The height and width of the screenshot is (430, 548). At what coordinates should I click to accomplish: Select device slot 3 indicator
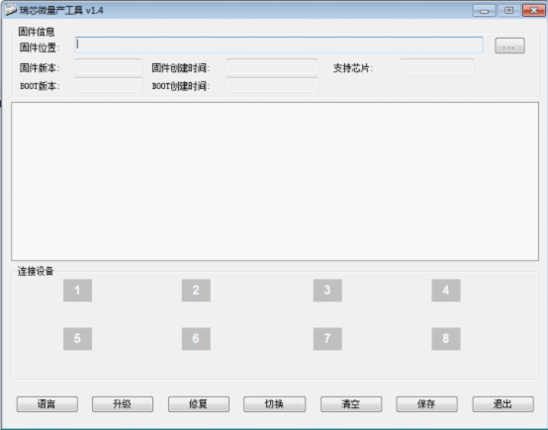327,290
